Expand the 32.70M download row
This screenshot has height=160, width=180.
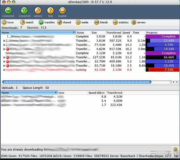click(x=4, y=61)
